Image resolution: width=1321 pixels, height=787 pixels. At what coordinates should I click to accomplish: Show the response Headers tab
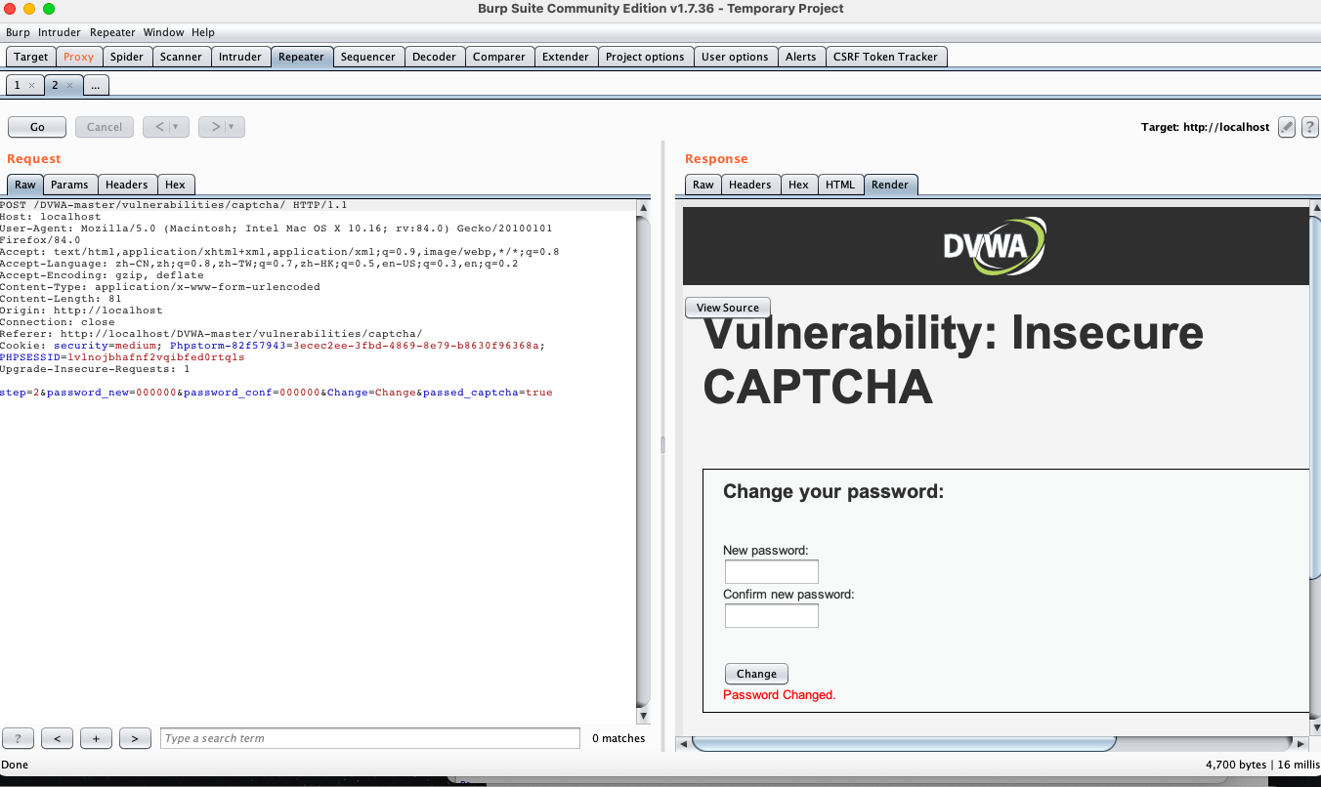pos(750,185)
